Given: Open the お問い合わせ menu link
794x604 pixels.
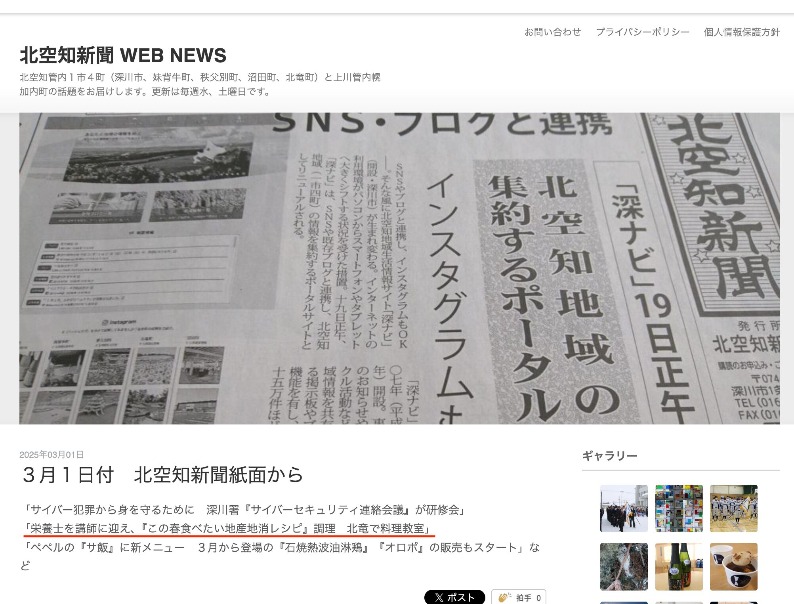Looking at the screenshot, I should [x=552, y=32].
